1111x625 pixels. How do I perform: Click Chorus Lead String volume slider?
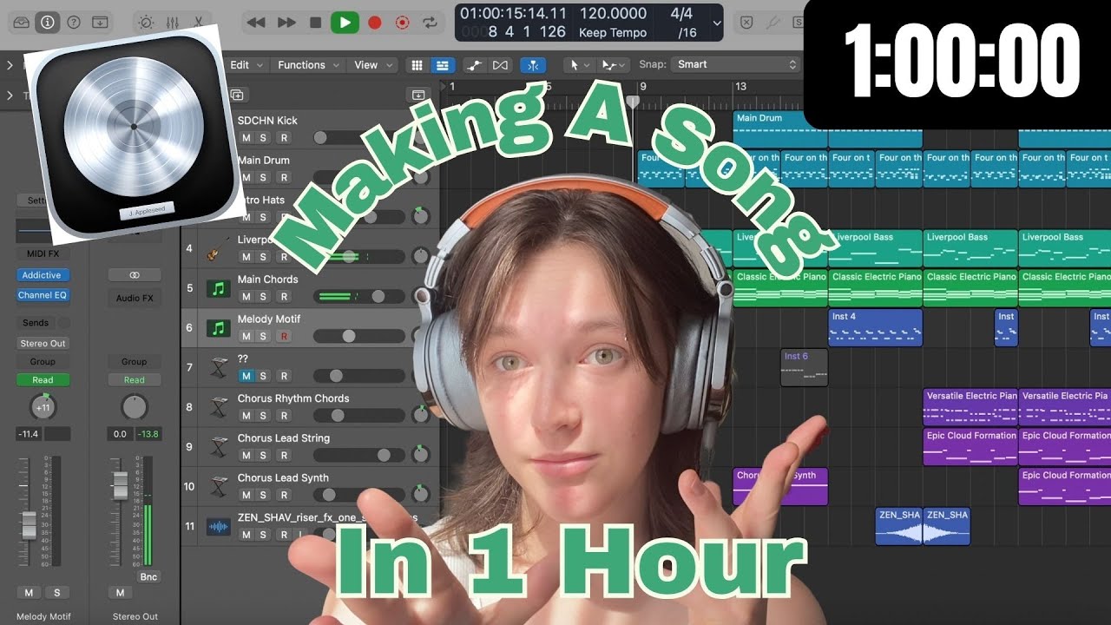tap(358, 455)
